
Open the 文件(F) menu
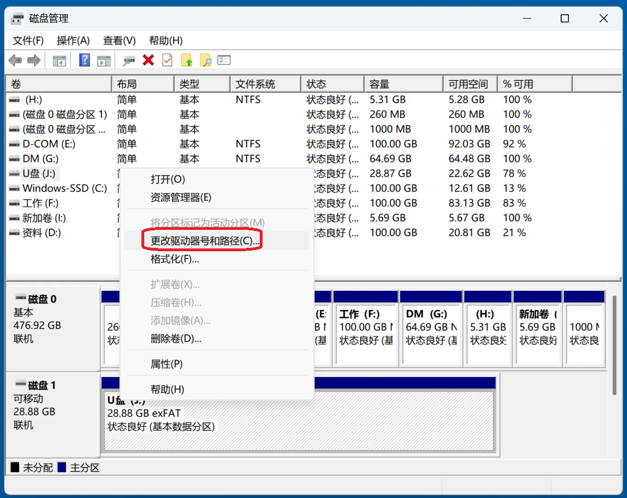(28, 40)
